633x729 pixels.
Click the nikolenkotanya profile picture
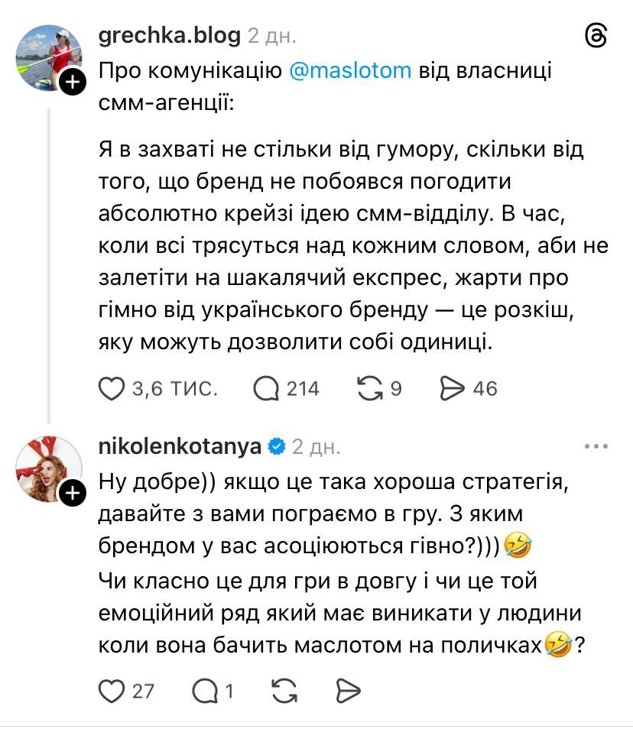tap(47, 468)
